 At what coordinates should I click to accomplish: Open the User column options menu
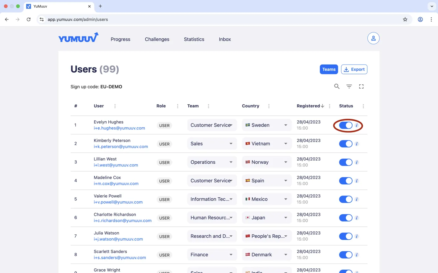115,106
